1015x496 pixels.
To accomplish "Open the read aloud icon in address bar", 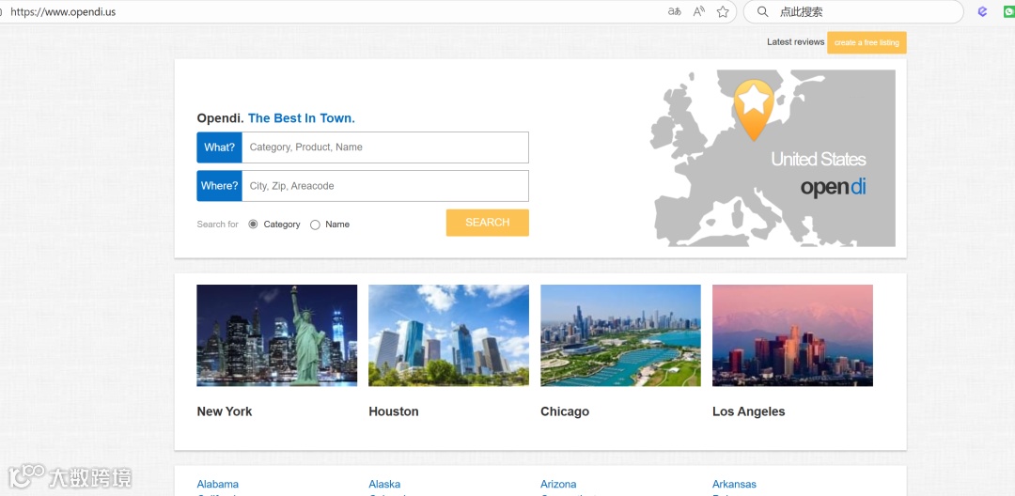I will point(699,11).
